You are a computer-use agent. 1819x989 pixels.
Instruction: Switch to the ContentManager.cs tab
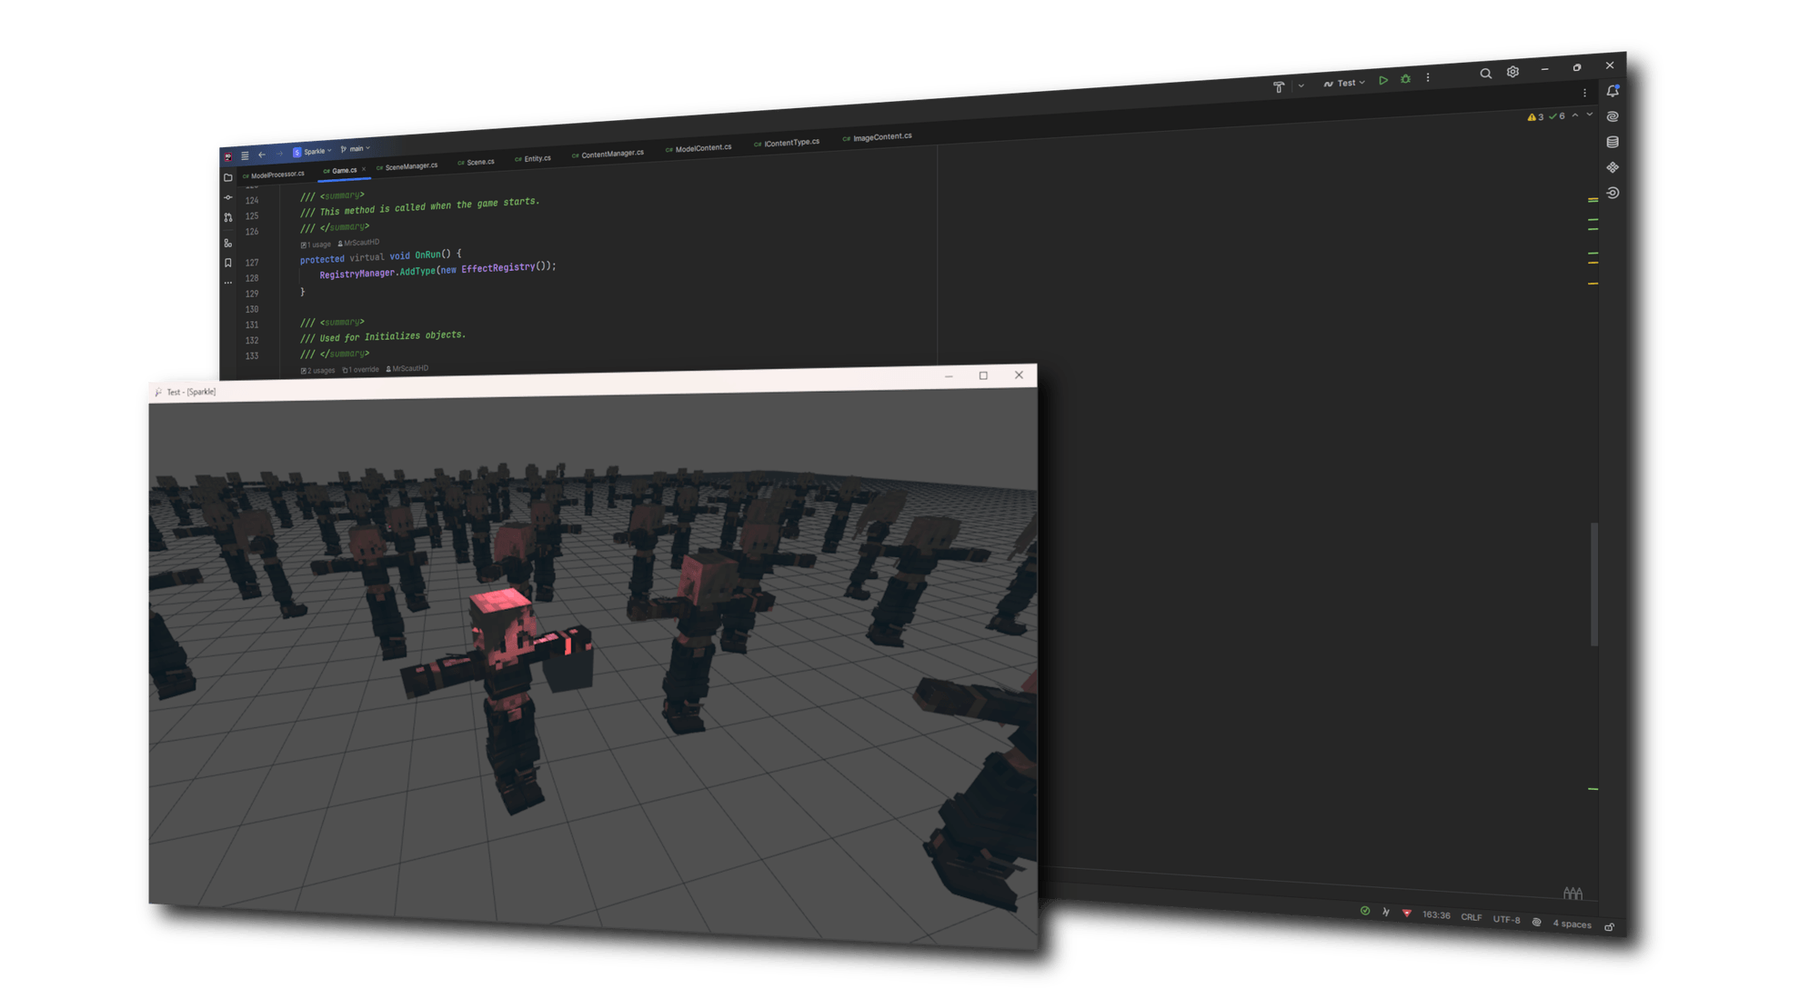tap(611, 155)
